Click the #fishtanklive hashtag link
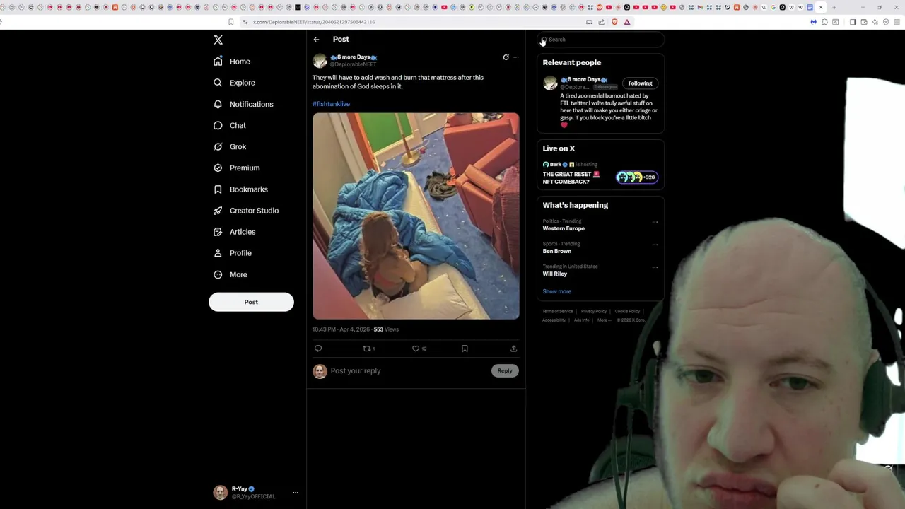 tap(331, 104)
